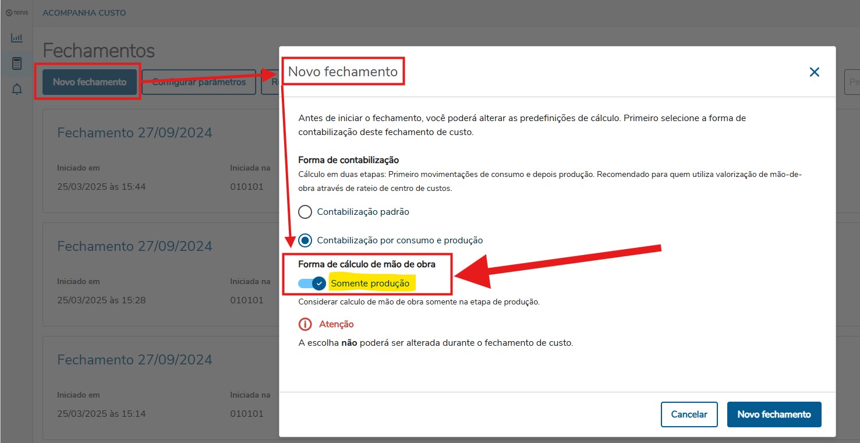Click the Configurar parâmetros button

[199, 82]
